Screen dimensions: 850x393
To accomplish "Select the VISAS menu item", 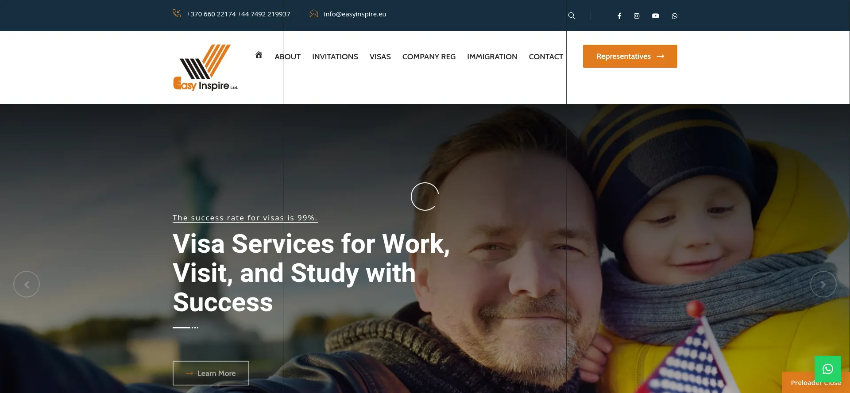I will tap(380, 57).
